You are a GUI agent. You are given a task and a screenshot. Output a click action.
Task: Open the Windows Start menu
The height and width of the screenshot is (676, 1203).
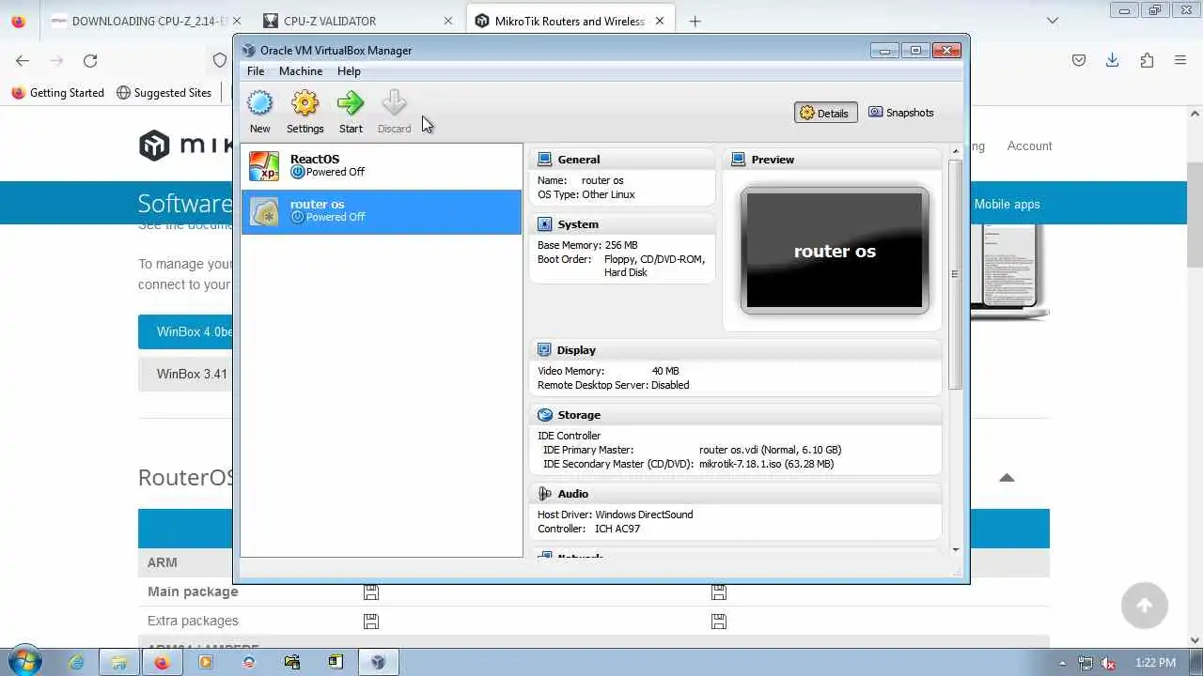[x=24, y=662]
